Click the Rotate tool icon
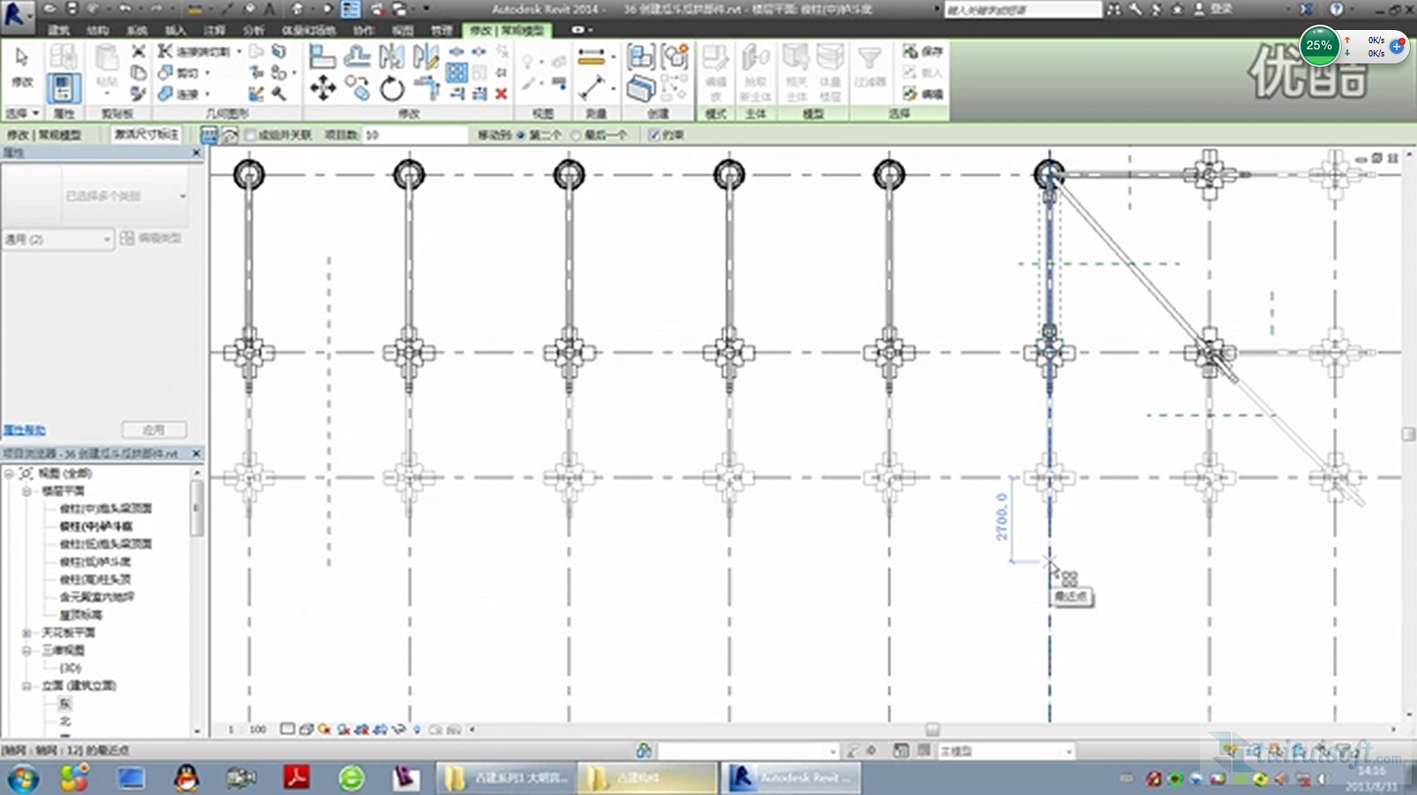The width and height of the screenshot is (1417, 795). pyautogui.click(x=392, y=88)
